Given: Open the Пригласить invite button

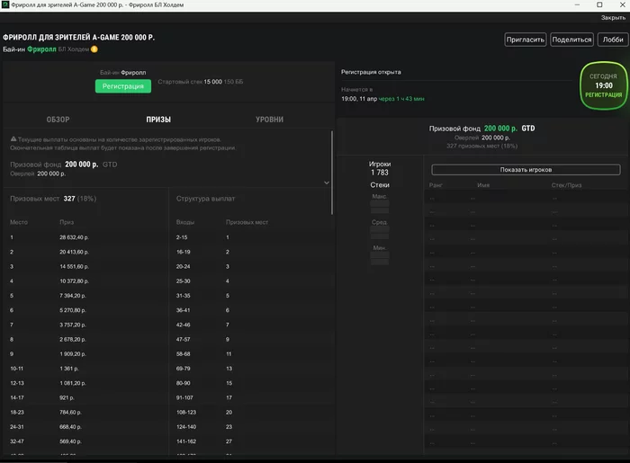Looking at the screenshot, I should (x=525, y=40).
